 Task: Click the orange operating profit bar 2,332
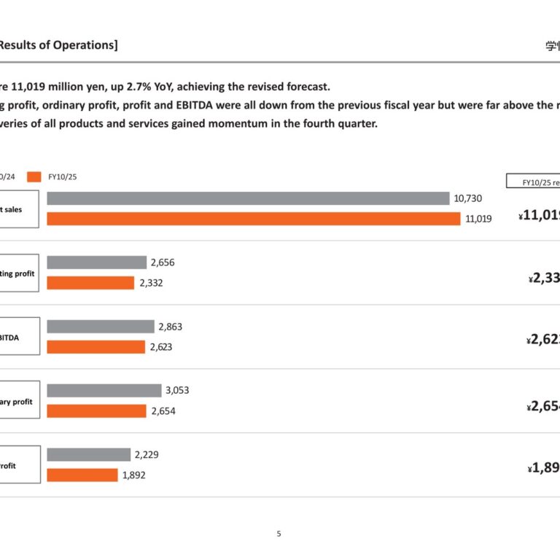pyautogui.click(x=90, y=283)
